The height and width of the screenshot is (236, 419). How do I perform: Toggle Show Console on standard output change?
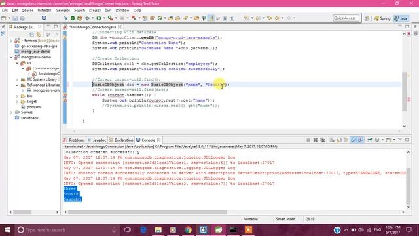(354, 140)
